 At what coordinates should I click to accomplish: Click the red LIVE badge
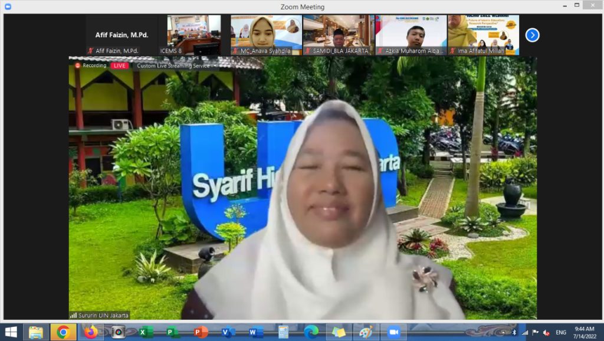coord(120,65)
